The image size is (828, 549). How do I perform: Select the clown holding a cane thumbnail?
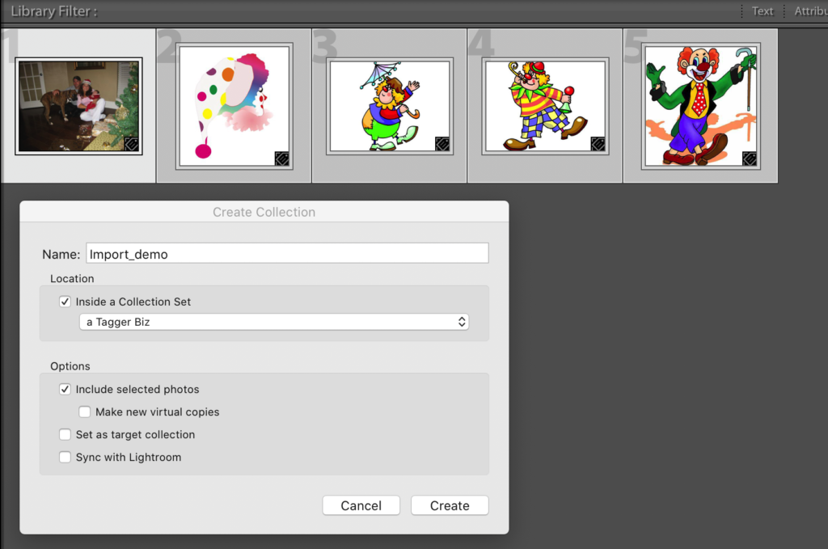[x=700, y=106]
